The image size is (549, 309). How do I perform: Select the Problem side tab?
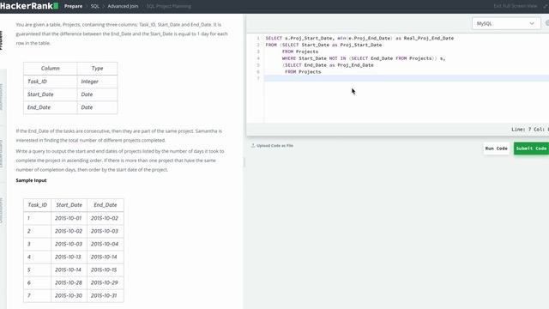click(x=2, y=40)
